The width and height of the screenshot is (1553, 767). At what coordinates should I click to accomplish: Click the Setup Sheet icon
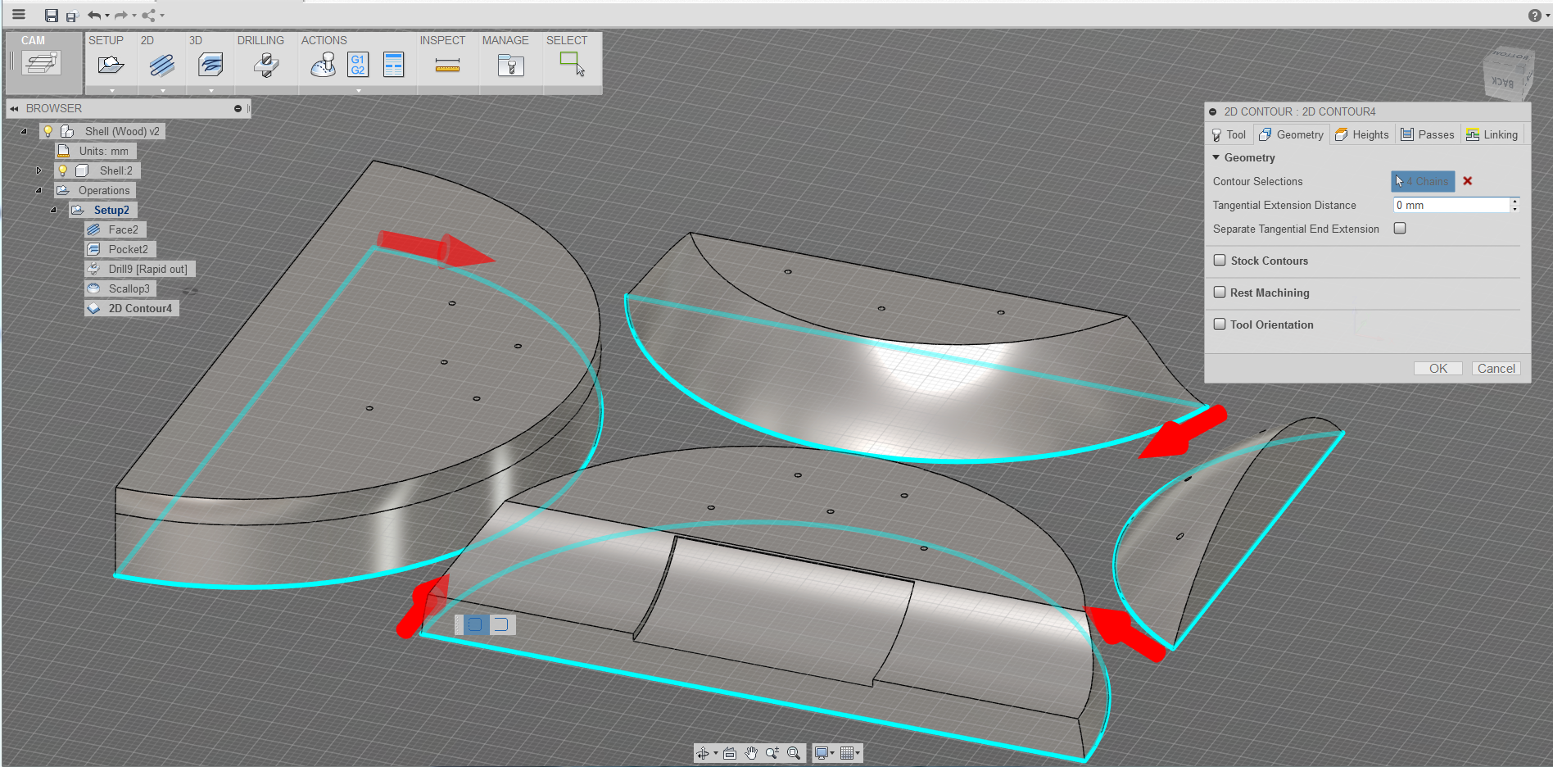click(x=394, y=65)
